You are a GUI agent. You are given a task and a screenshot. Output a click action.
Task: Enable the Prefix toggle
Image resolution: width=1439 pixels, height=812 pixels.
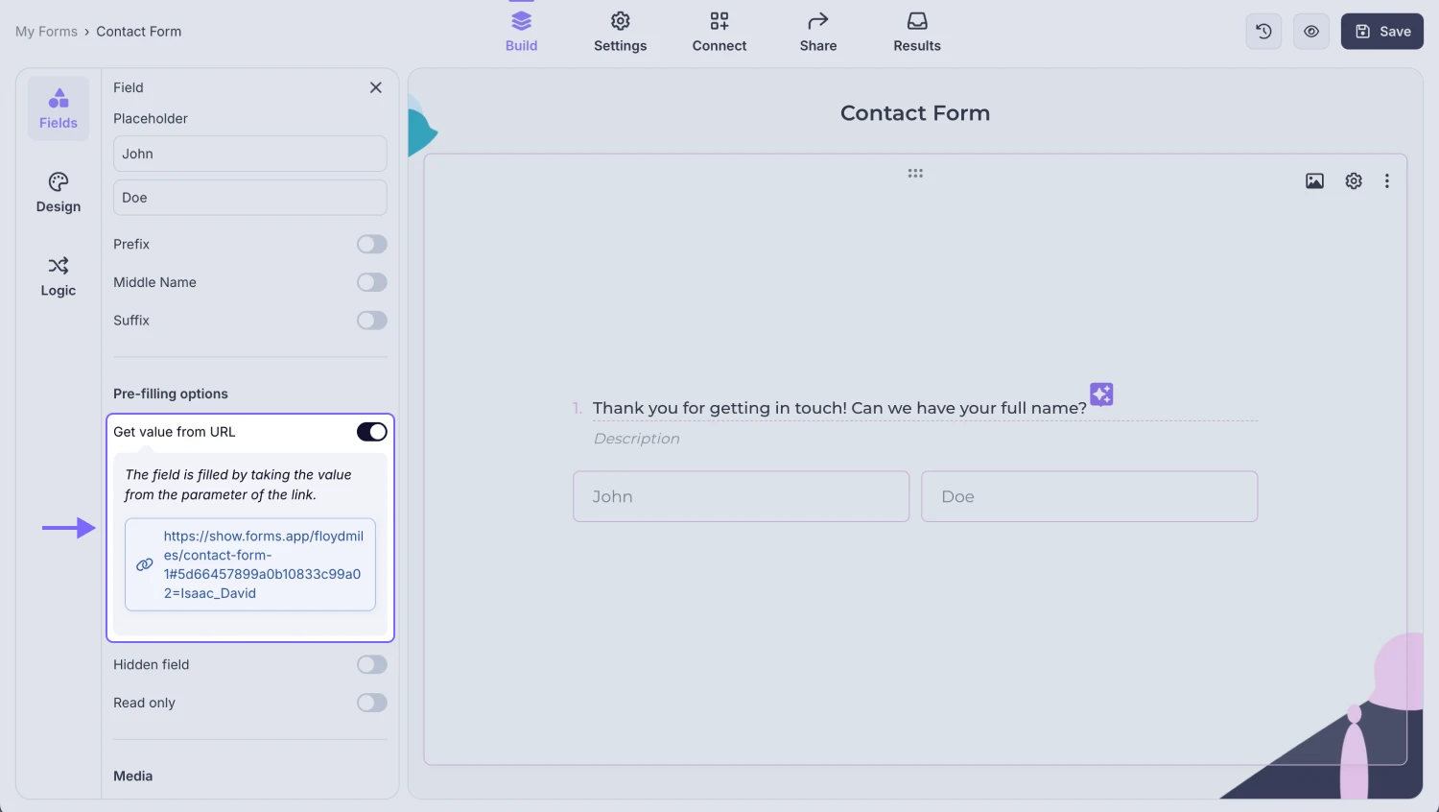pyautogui.click(x=371, y=245)
